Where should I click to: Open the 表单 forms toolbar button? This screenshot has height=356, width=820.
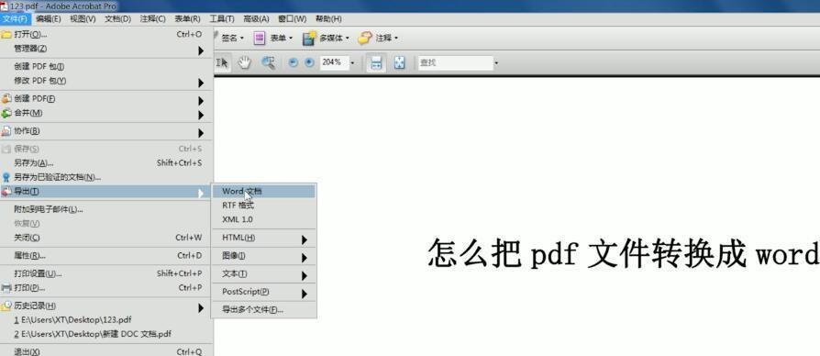(273, 39)
